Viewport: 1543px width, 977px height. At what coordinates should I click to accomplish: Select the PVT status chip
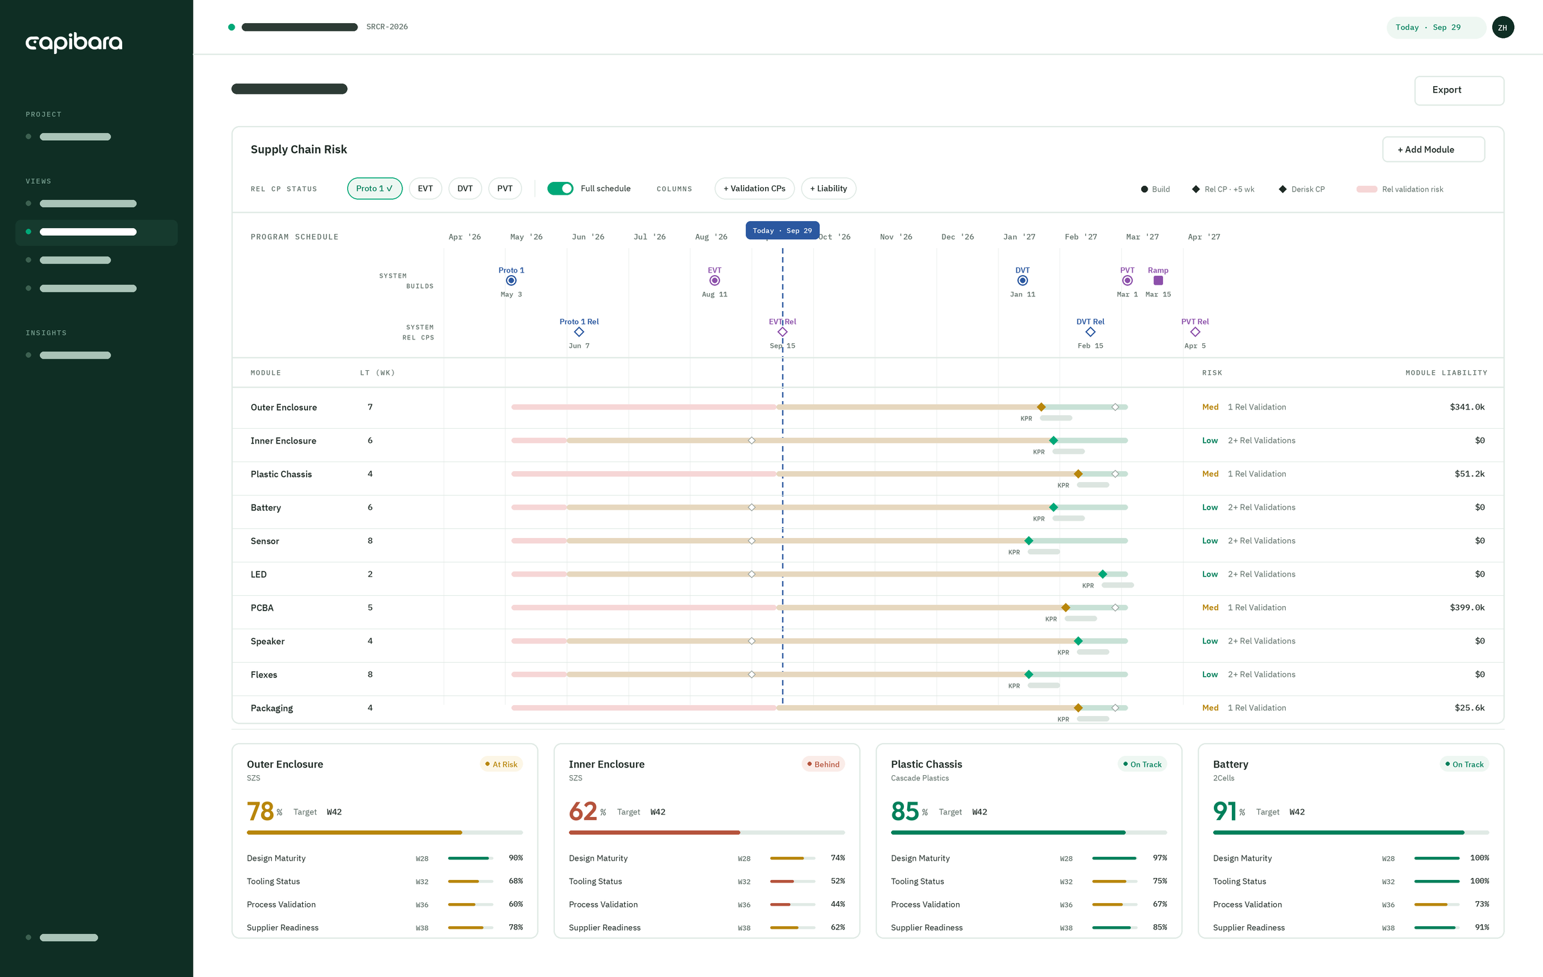coord(505,188)
